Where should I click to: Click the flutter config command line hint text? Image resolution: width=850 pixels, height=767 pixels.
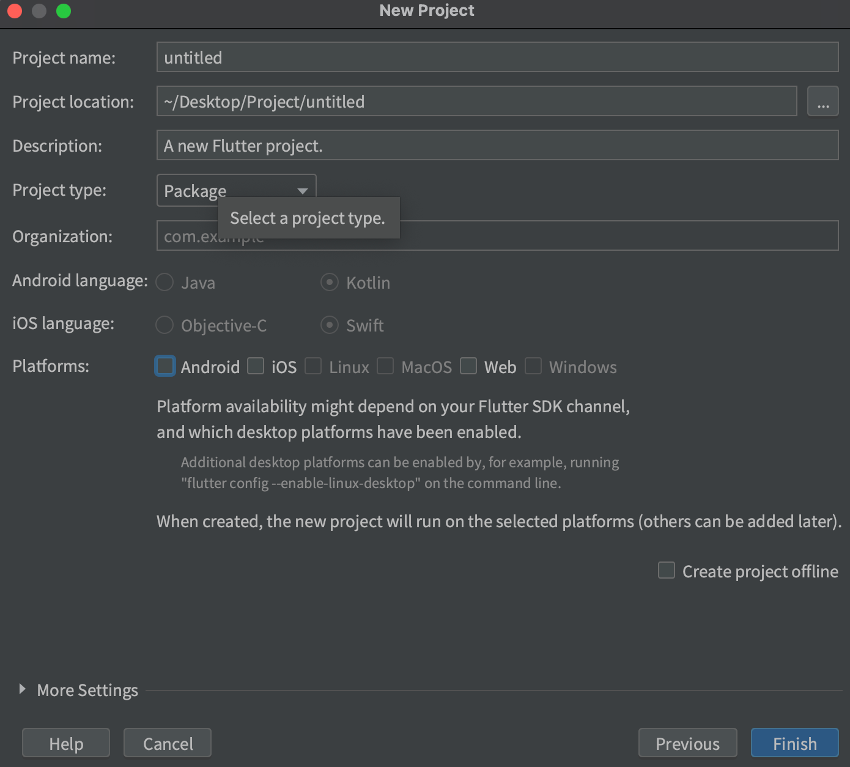pos(400,473)
